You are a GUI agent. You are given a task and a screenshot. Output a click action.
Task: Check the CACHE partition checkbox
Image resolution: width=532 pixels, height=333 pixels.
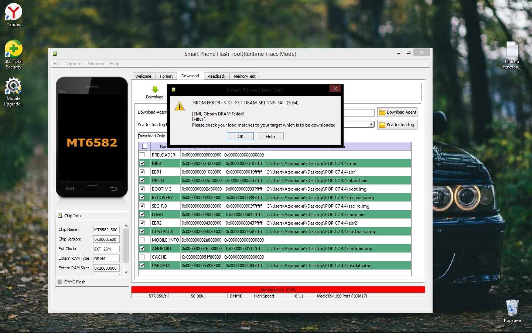[x=142, y=257]
